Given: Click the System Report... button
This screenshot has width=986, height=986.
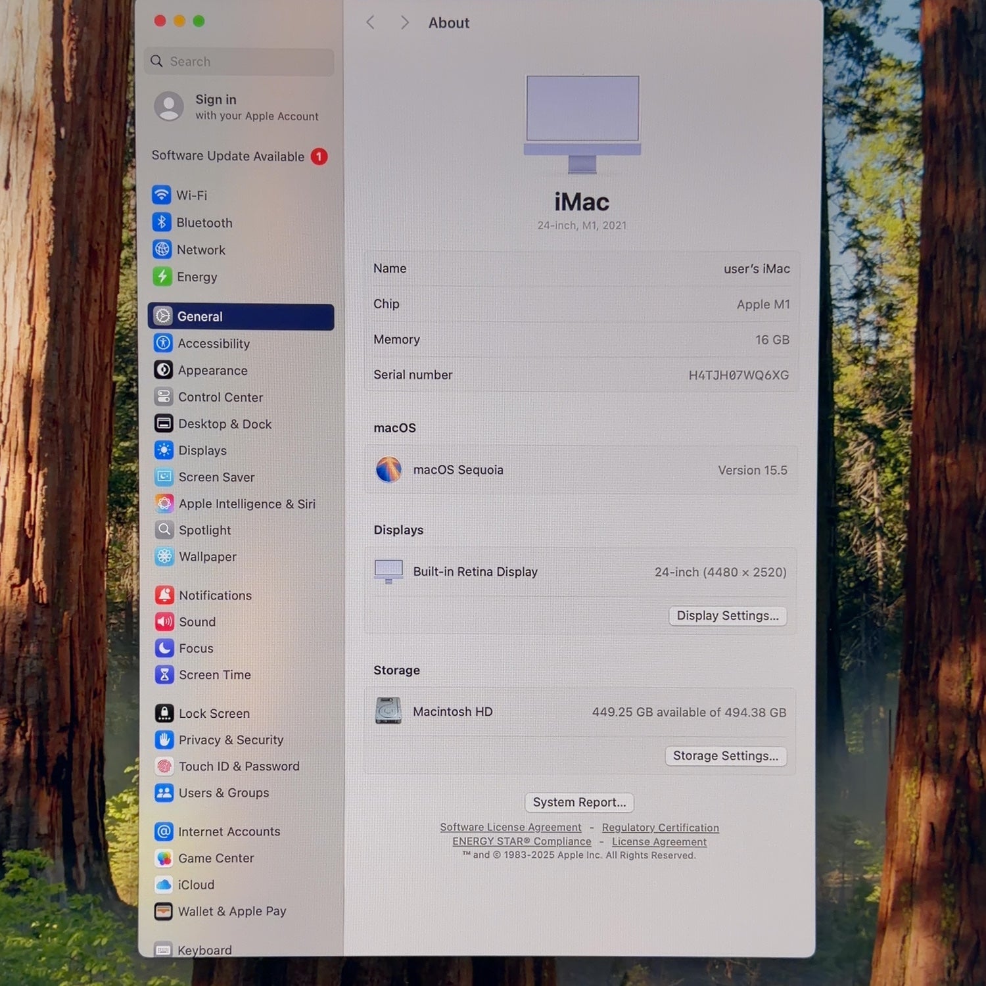Looking at the screenshot, I should [x=579, y=803].
